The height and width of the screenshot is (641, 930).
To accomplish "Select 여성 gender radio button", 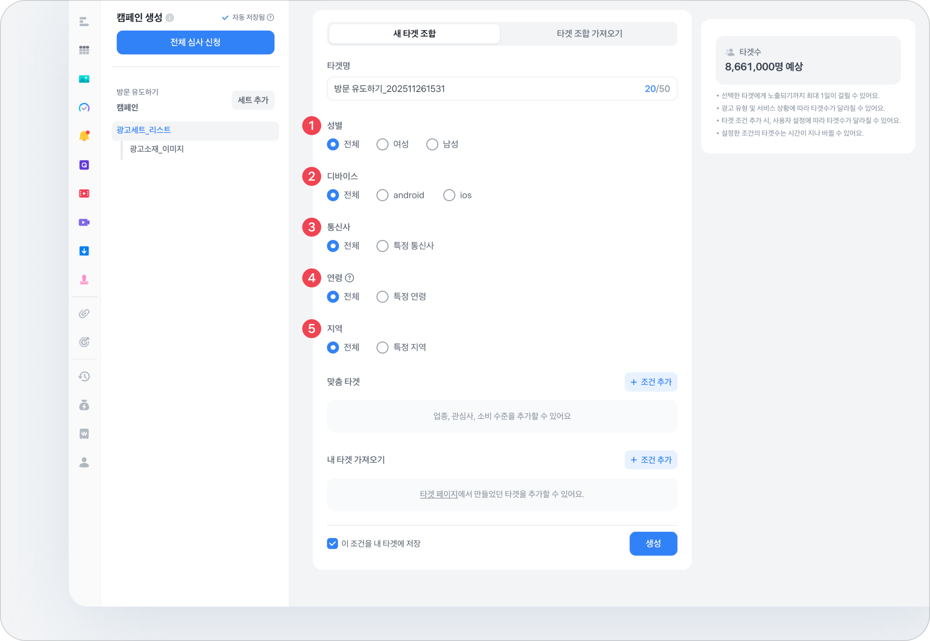I will 382,145.
